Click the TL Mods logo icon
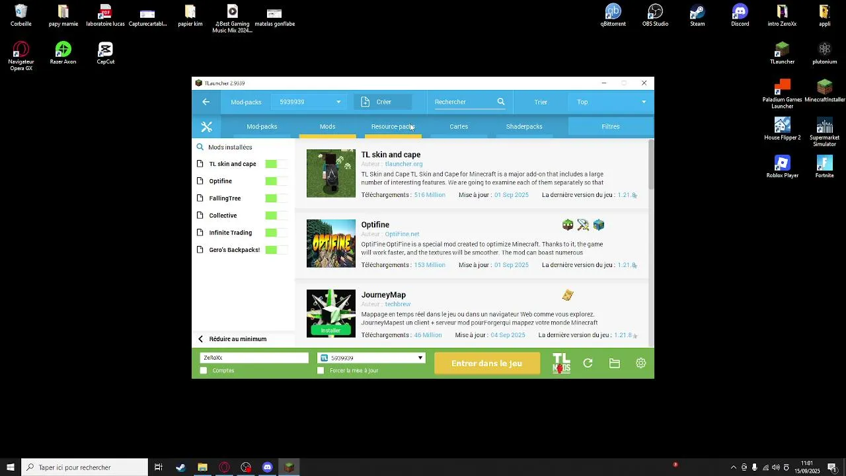 (x=561, y=364)
